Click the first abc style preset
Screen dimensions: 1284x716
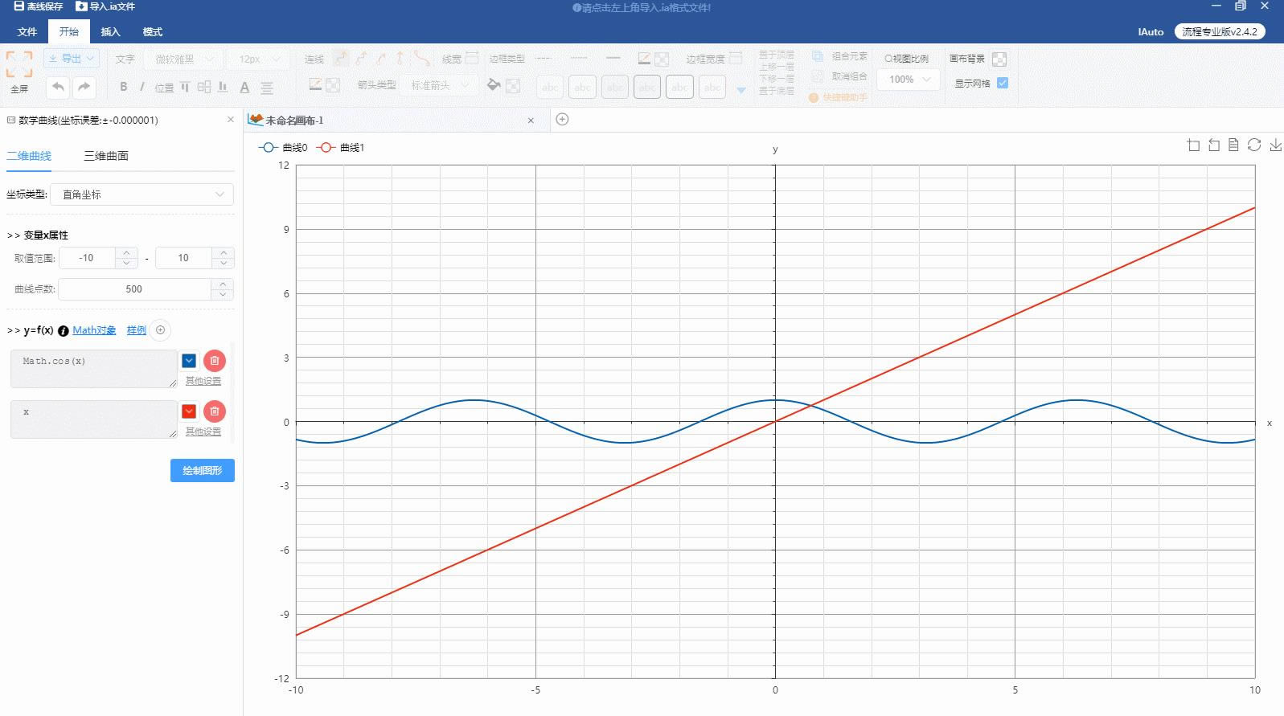click(x=550, y=87)
